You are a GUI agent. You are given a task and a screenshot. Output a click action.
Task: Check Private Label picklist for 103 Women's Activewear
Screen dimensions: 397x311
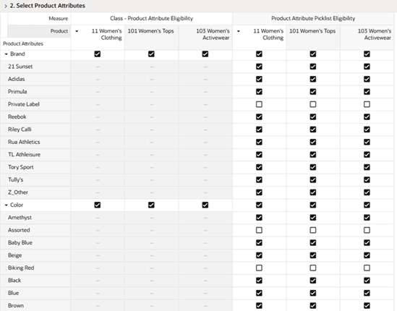pos(367,104)
